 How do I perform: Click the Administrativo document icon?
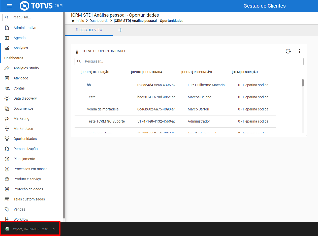(x=7, y=28)
